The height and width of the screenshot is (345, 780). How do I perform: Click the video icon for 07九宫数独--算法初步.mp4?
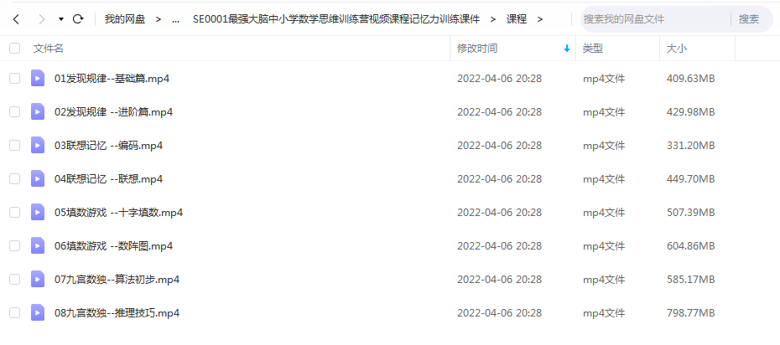[38, 279]
